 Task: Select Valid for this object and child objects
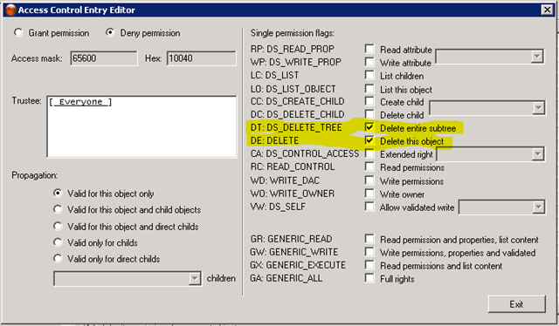coord(58,209)
